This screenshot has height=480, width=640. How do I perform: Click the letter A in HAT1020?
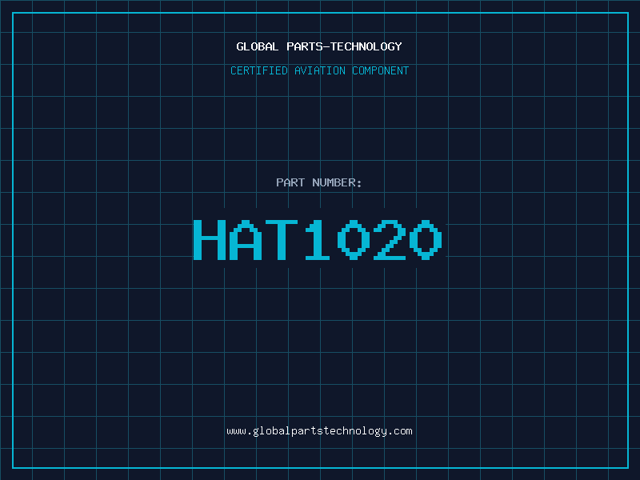tap(246, 241)
